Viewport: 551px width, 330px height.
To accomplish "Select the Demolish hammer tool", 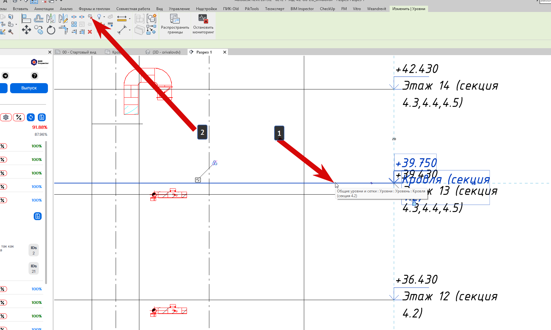I will coord(11,31).
